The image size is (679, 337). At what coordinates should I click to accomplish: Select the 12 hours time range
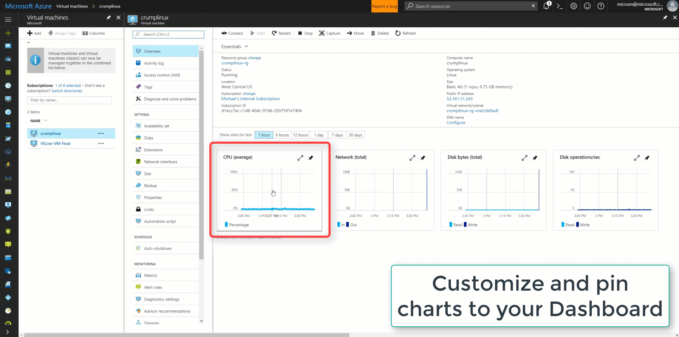(x=301, y=135)
